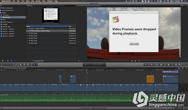Select orange Track Layer clip in timeline

click(x=150, y=79)
